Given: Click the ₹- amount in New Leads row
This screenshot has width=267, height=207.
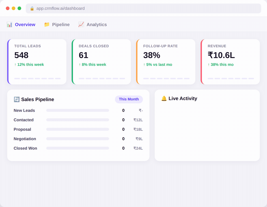Looking at the screenshot, I should pyautogui.click(x=141, y=111).
